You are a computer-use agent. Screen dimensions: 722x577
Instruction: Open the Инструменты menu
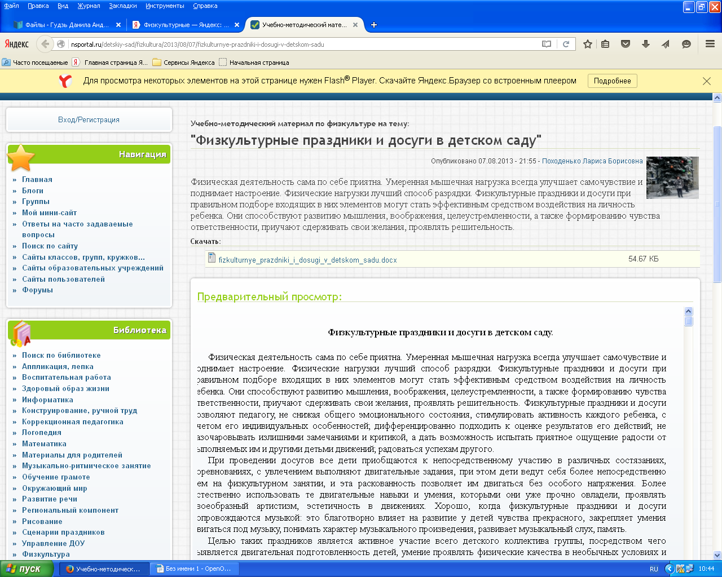click(x=165, y=6)
